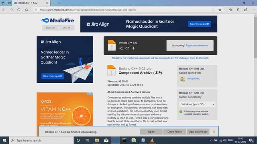Show tabs you've set aside
Viewport: 257px width, 144px height.
(x=3, y=3)
